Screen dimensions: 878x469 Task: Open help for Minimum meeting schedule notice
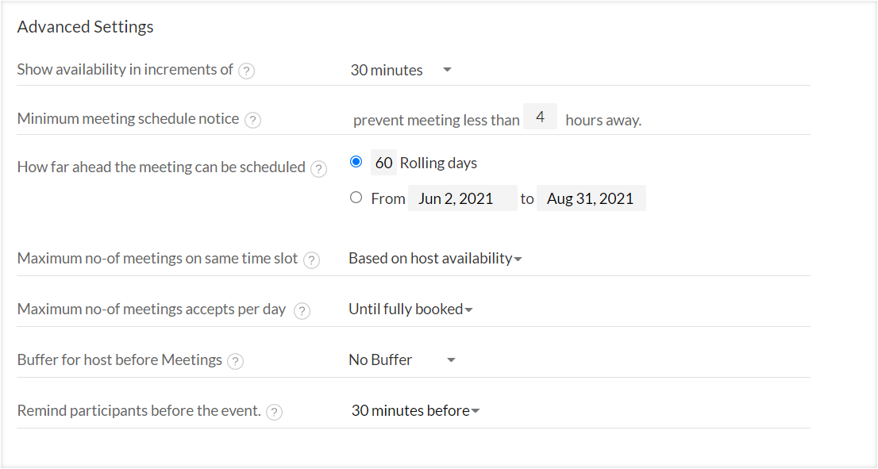tap(252, 121)
